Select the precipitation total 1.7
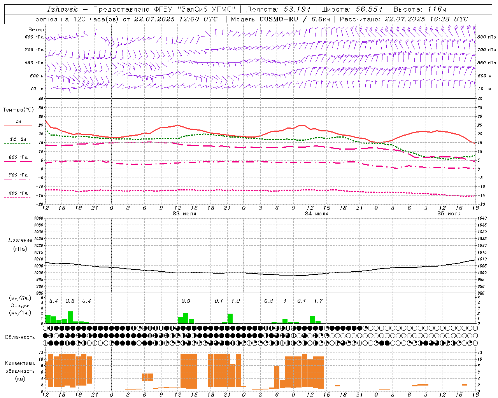498x398 pixels. 318,301
